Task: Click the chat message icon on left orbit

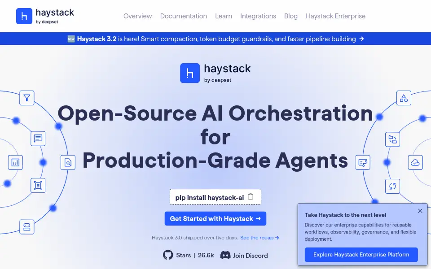Action: coord(38,139)
